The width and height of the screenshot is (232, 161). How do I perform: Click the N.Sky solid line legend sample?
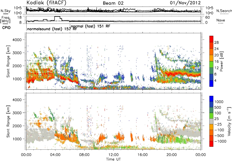(x=6, y=14)
